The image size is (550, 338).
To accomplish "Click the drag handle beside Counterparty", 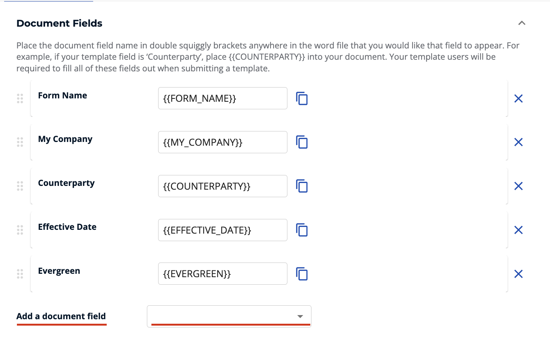I will 20,186.
